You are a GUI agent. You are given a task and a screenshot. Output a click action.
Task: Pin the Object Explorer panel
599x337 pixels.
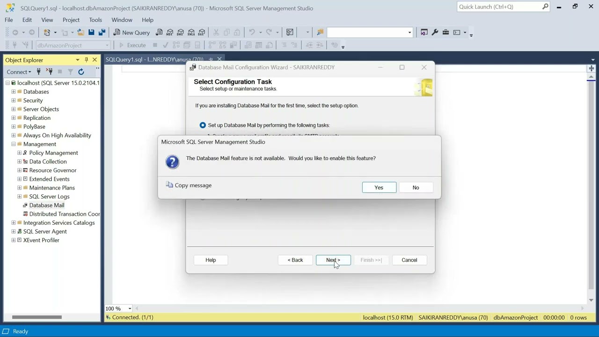86,60
